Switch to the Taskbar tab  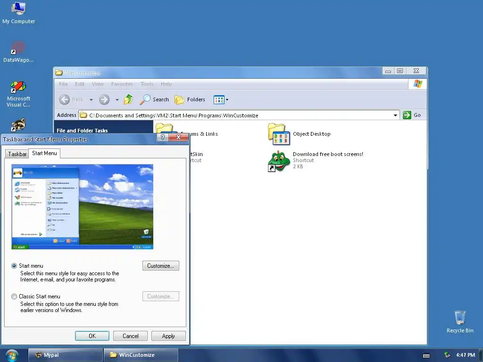(x=17, y=154)
